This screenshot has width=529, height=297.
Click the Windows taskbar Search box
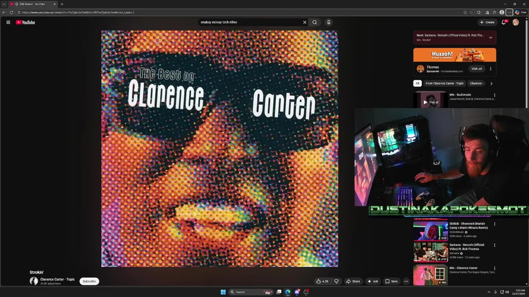point(250,292)
